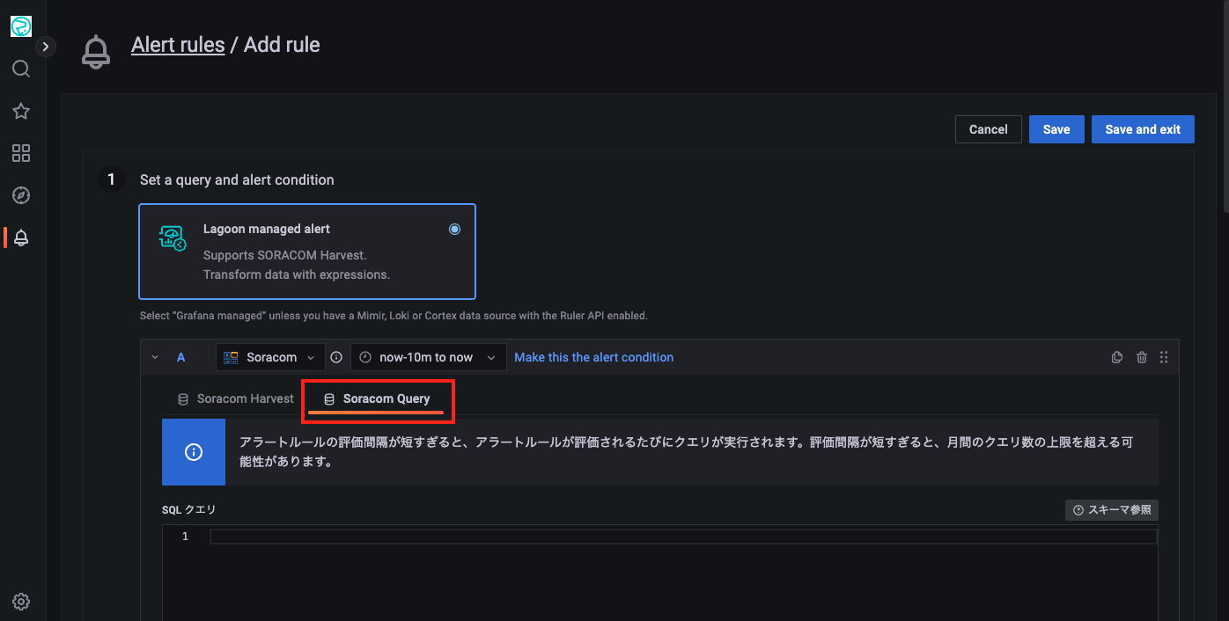
Task: Select the Lagoon managed alert radio button
Action: 454,229
